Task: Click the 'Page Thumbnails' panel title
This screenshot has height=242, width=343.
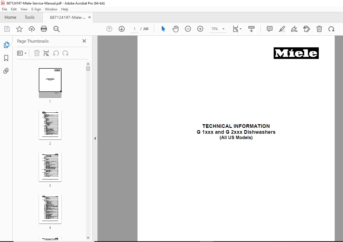Action: tap(33, 41)
